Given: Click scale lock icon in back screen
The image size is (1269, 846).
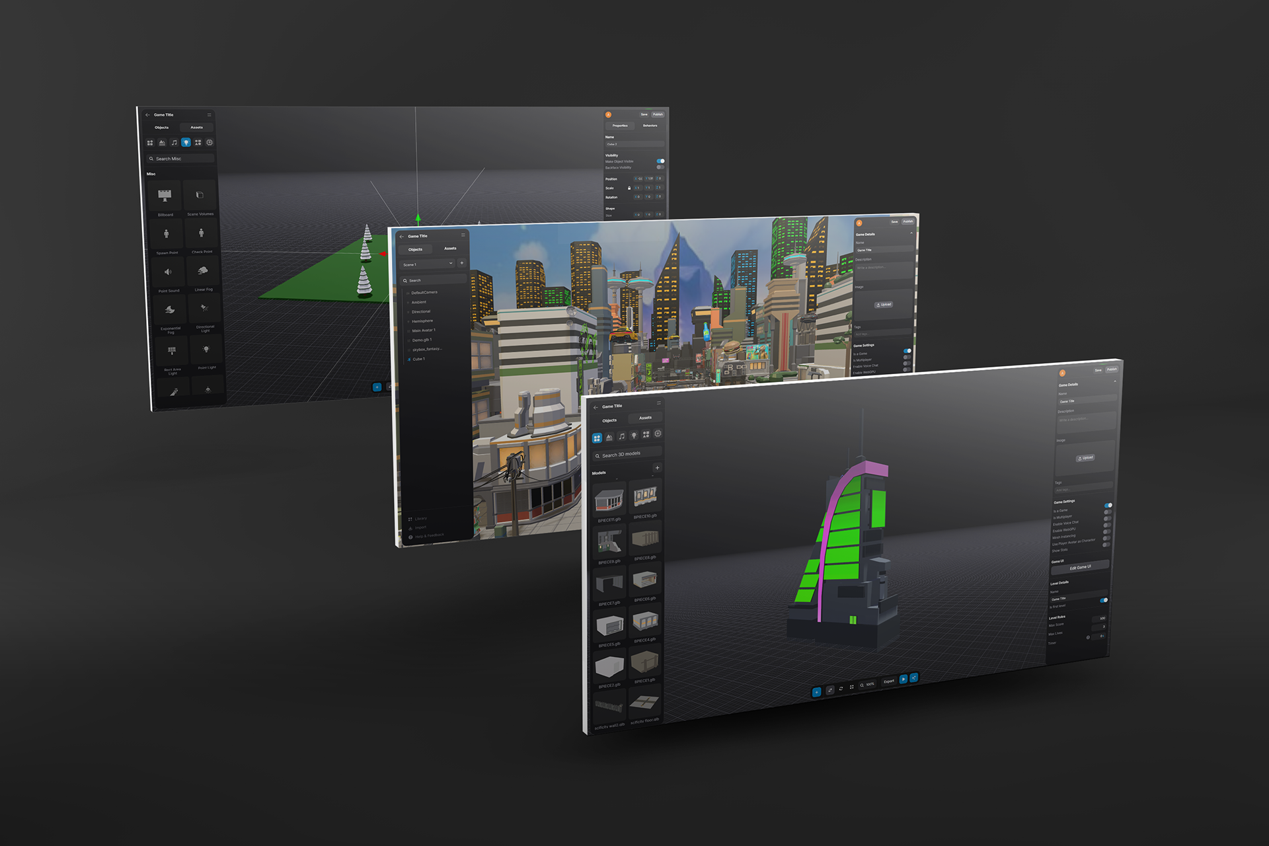Looking at the screenshot, I should click(x=629, y=188).
